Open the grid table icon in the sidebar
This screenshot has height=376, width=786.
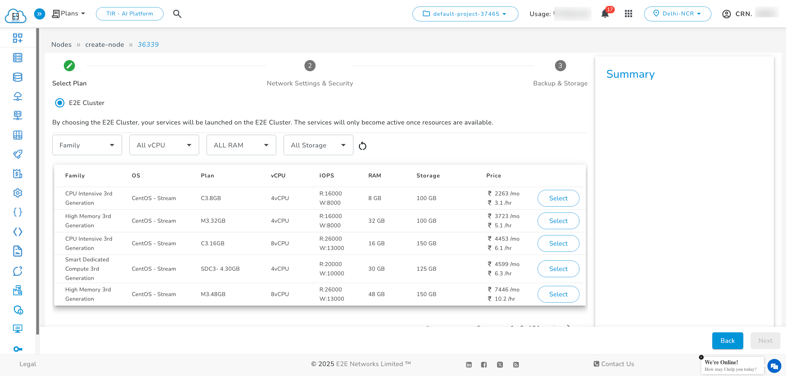(x=18, y=135)
